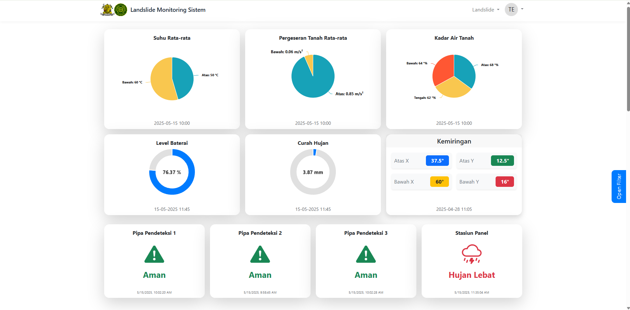
Task: Expand the user account dropdown arrow
Action: coord(522,9)
